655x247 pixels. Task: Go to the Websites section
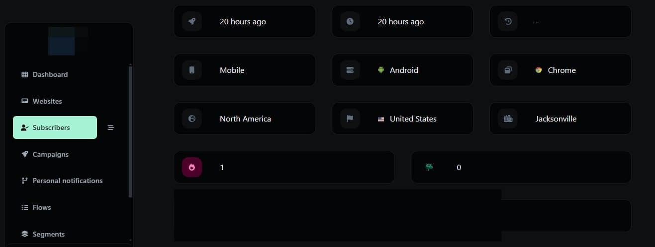[x=47, y=101]
